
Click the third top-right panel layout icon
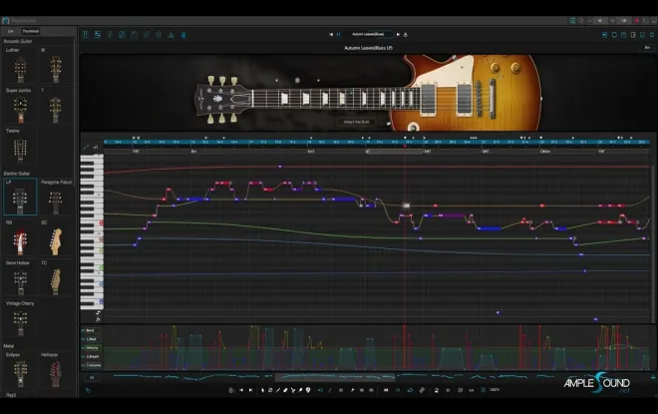(623, 35)
